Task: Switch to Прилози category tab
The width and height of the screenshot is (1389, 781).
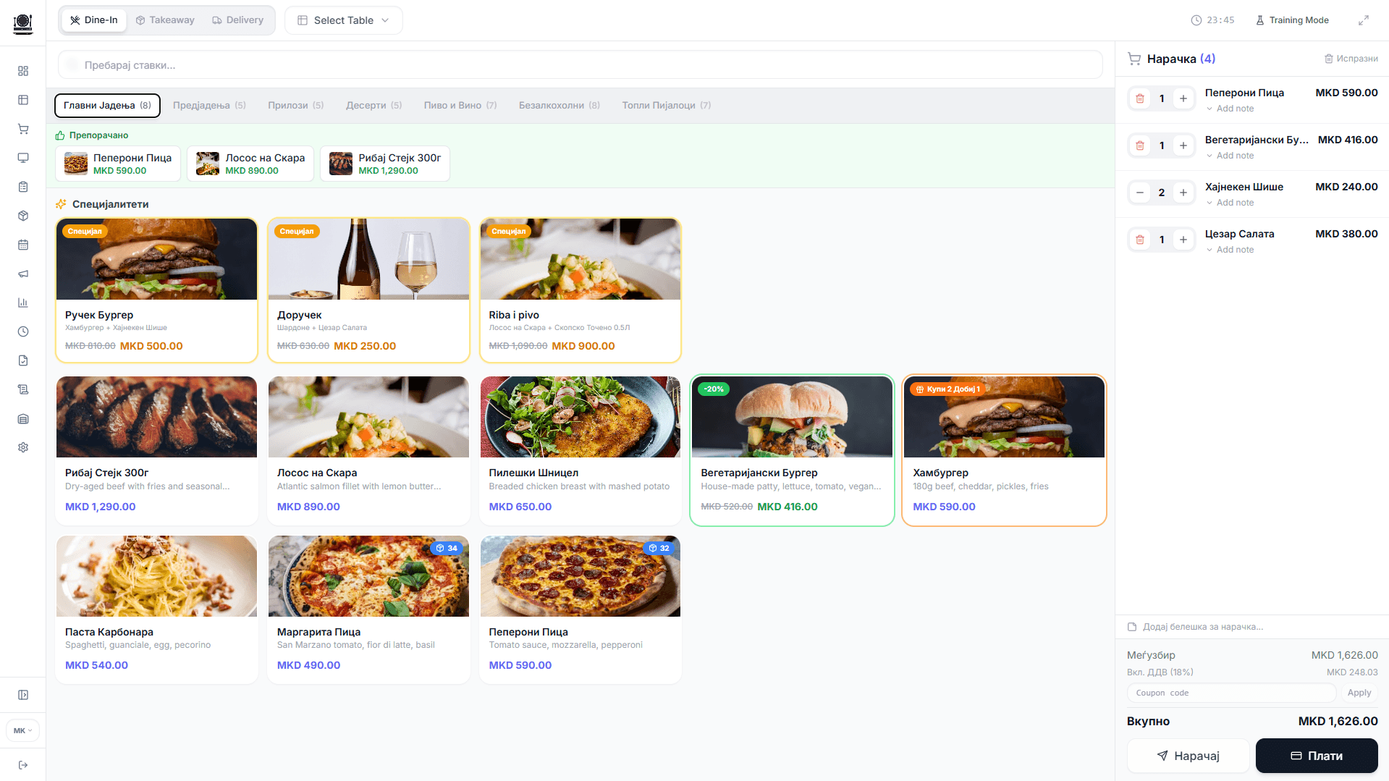Action: click(x=295, y=106)
